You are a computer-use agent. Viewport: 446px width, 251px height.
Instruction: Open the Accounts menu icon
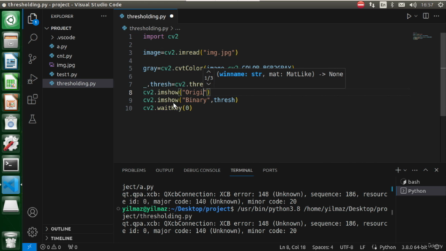[x=33, y=212]
